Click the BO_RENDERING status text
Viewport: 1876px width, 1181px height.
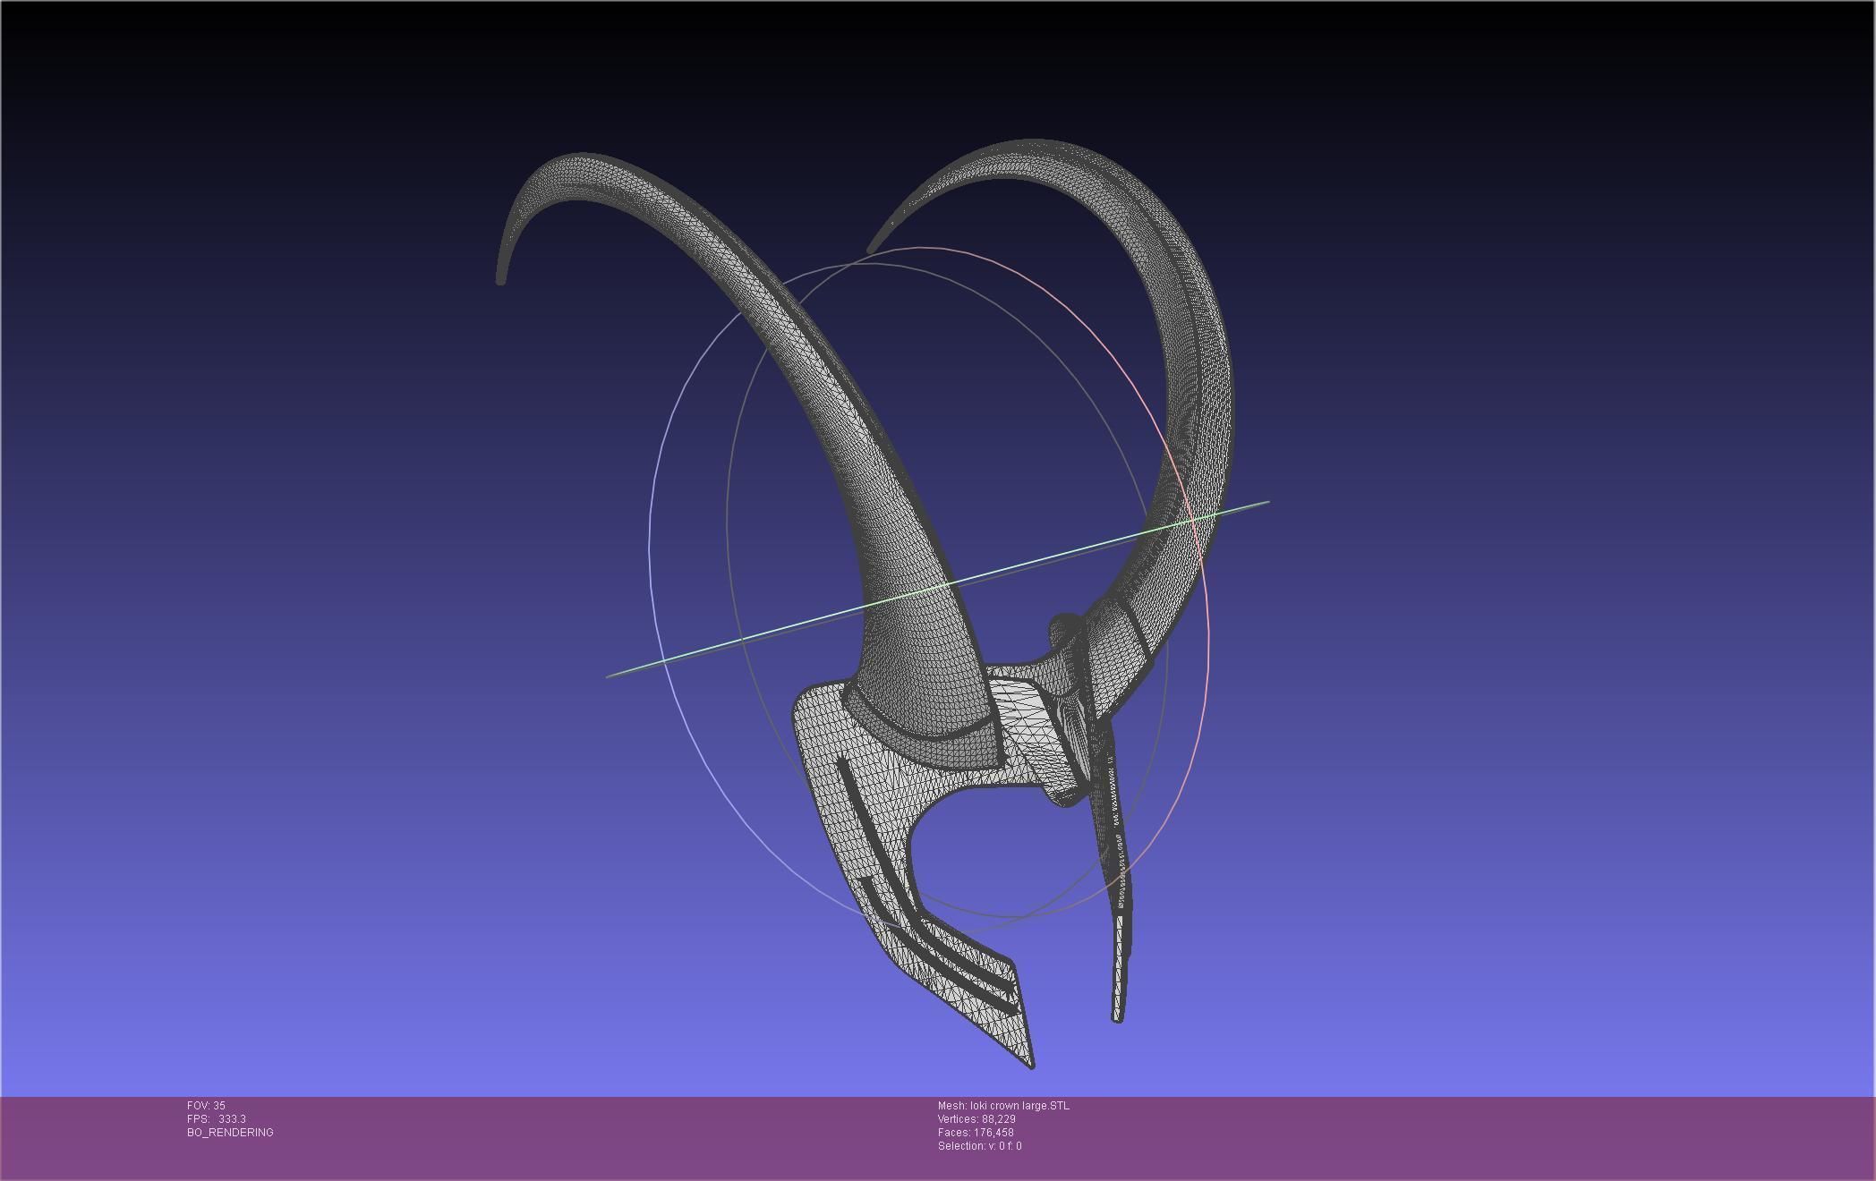pos(230,1133)
